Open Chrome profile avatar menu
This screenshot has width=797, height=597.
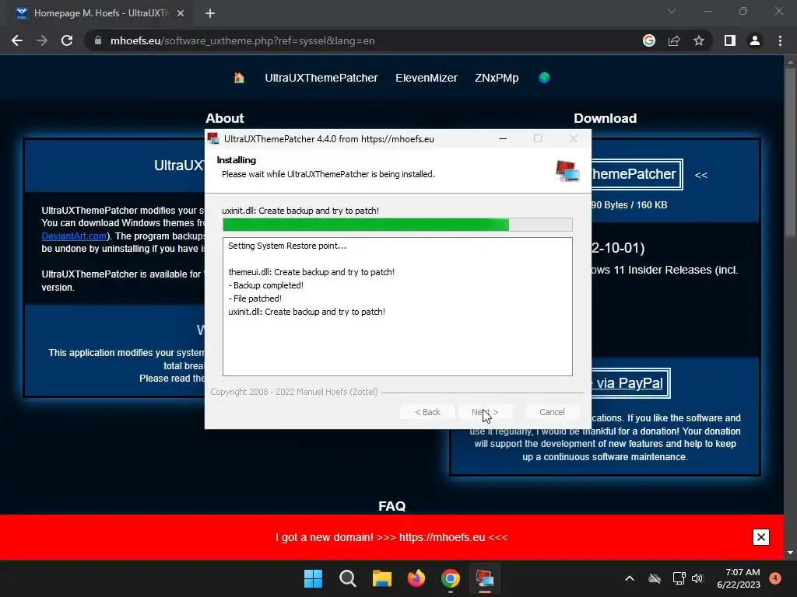(755, 40)
